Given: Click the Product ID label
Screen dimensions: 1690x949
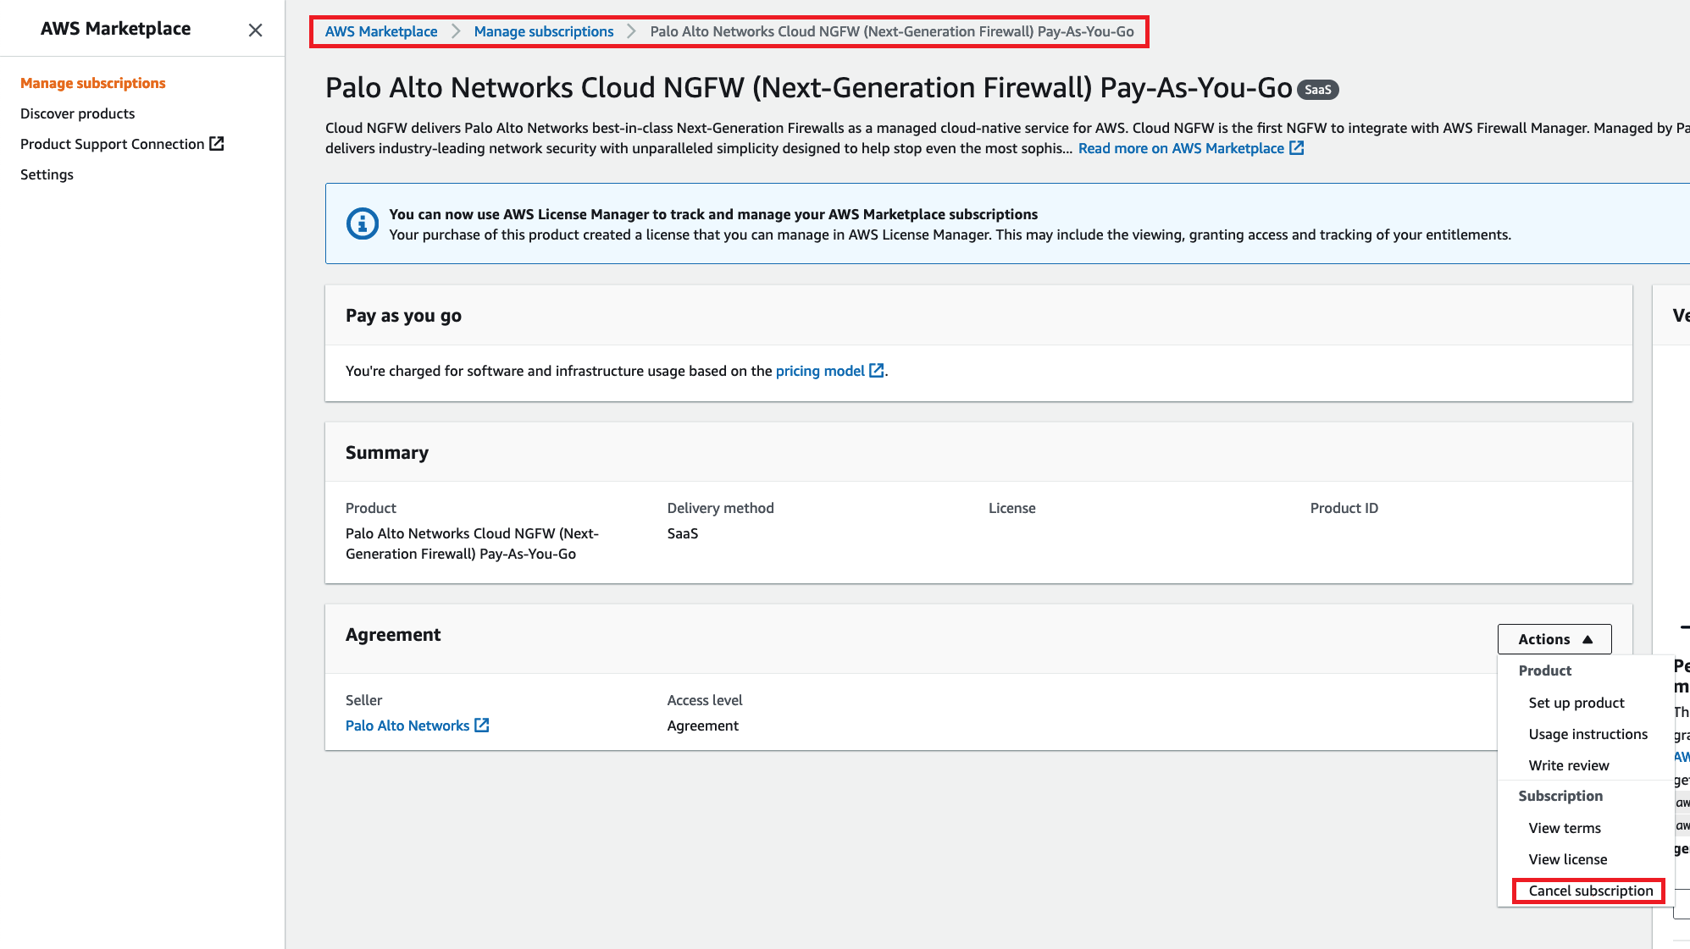Looking at the screenshot, I should 1344,508.
